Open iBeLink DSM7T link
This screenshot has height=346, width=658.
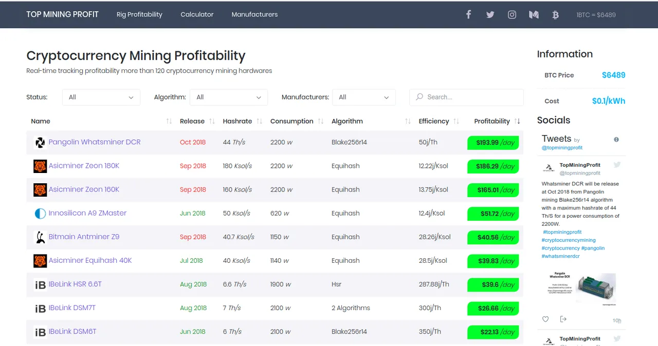[72, 307]
